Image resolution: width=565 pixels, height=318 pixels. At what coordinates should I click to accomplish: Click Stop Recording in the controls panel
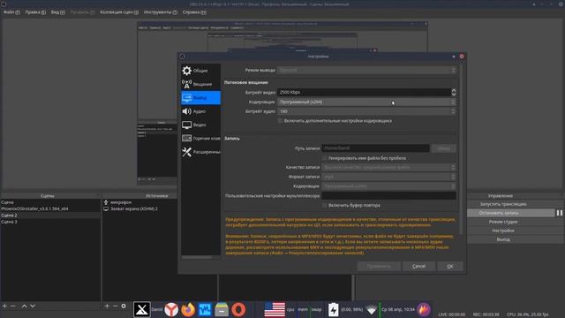[x=511, y=213]
